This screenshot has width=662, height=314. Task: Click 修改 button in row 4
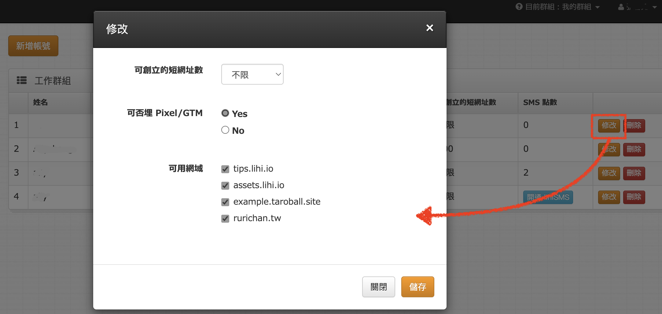click(x=609, y=197)
